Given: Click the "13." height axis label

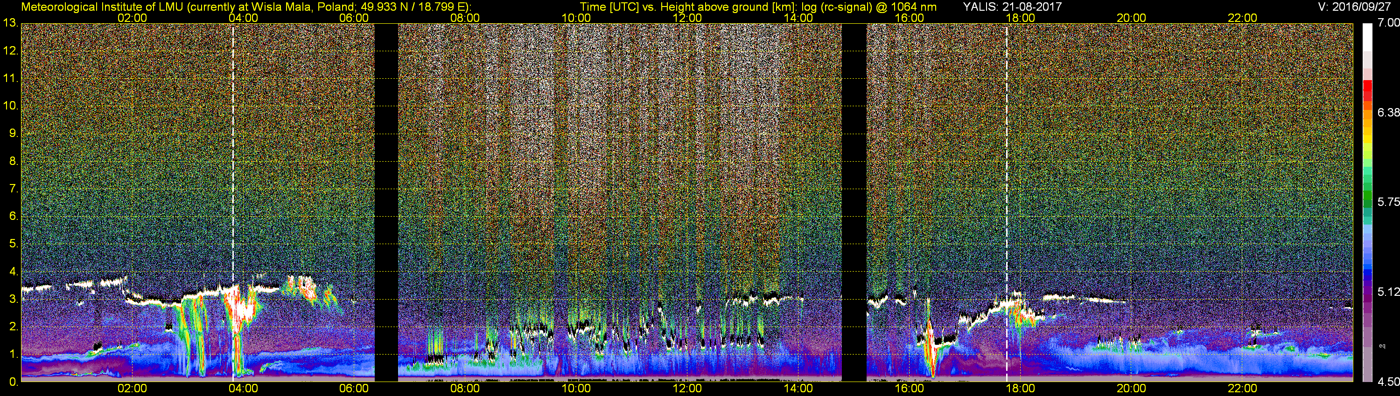Looking at the screenshot, I should tap(10, 23).
